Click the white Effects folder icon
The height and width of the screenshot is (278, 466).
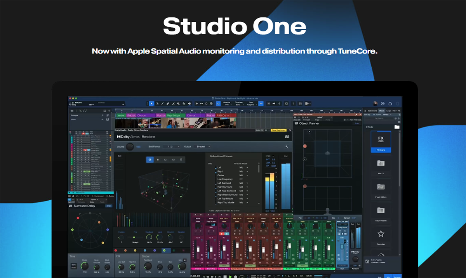[397, 127]
